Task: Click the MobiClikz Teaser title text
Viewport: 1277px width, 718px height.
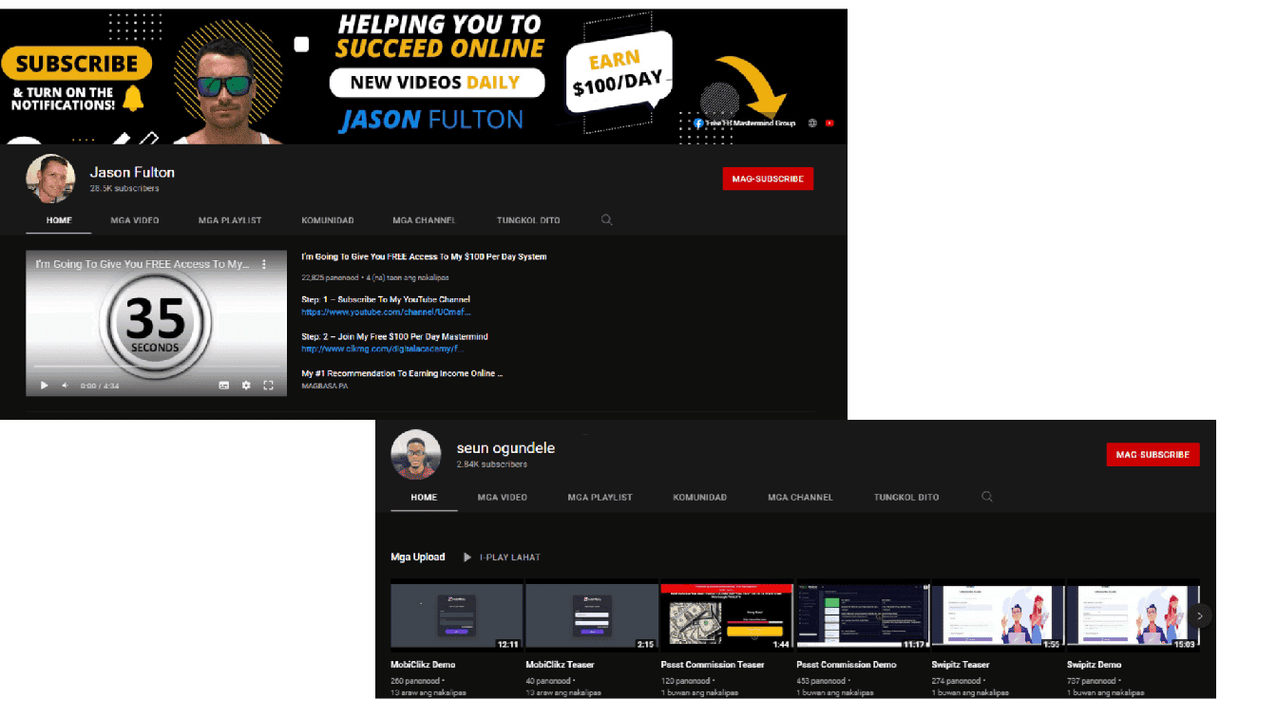Action: 560,665
